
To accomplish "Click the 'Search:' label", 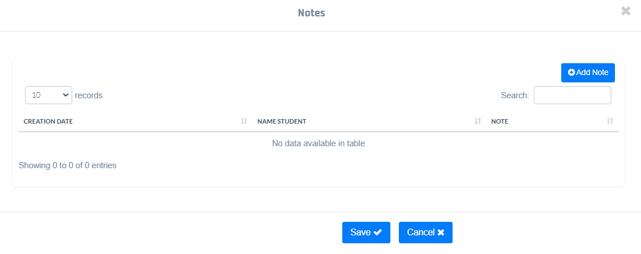I will pos(515,95).
